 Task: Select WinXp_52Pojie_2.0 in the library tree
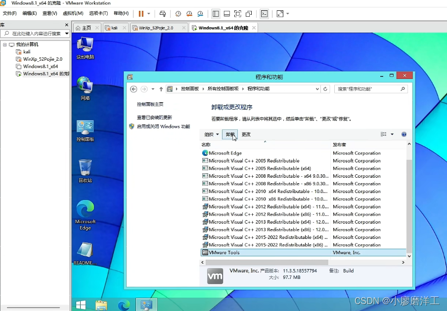43,59
